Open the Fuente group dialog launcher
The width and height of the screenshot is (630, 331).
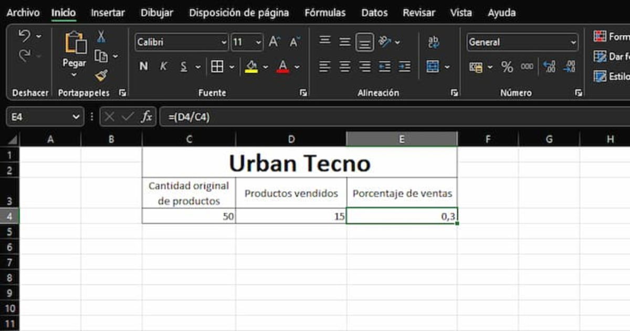point(304,93)
